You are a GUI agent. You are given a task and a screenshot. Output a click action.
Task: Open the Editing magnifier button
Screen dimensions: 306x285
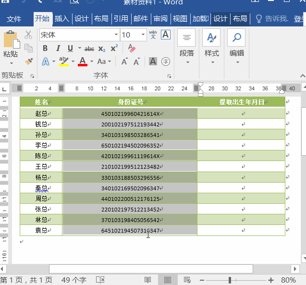[x=236, y=47]
